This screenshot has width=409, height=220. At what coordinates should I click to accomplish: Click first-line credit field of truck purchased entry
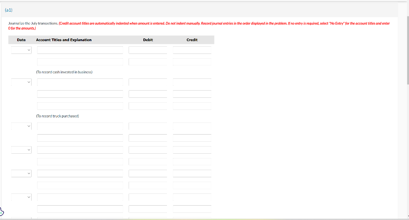[x=192, y=82]
